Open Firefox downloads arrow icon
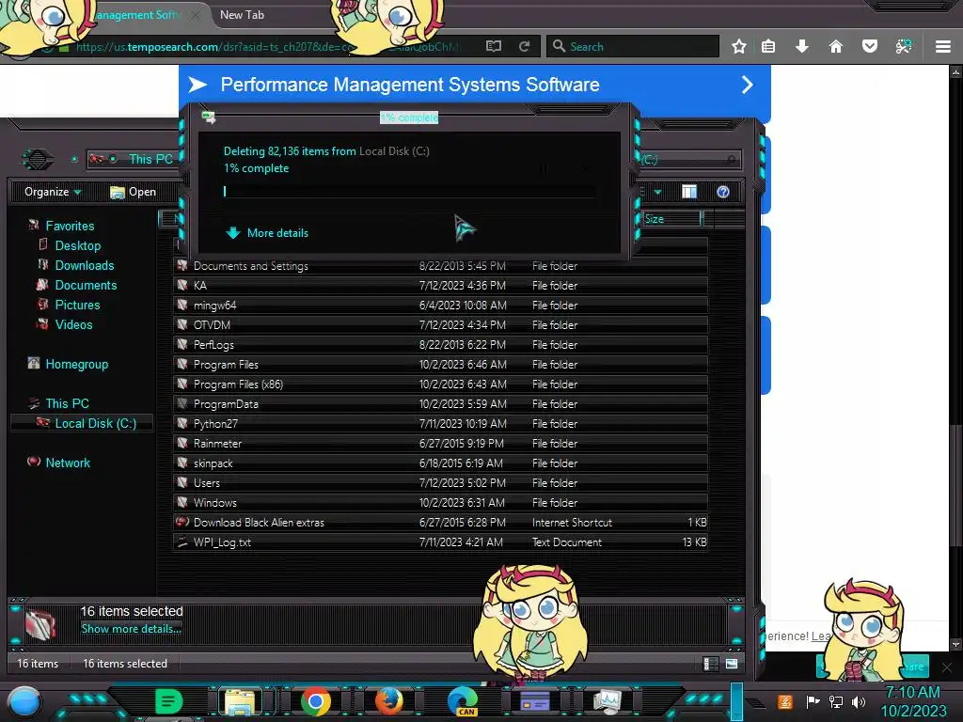 pos(802,46)
